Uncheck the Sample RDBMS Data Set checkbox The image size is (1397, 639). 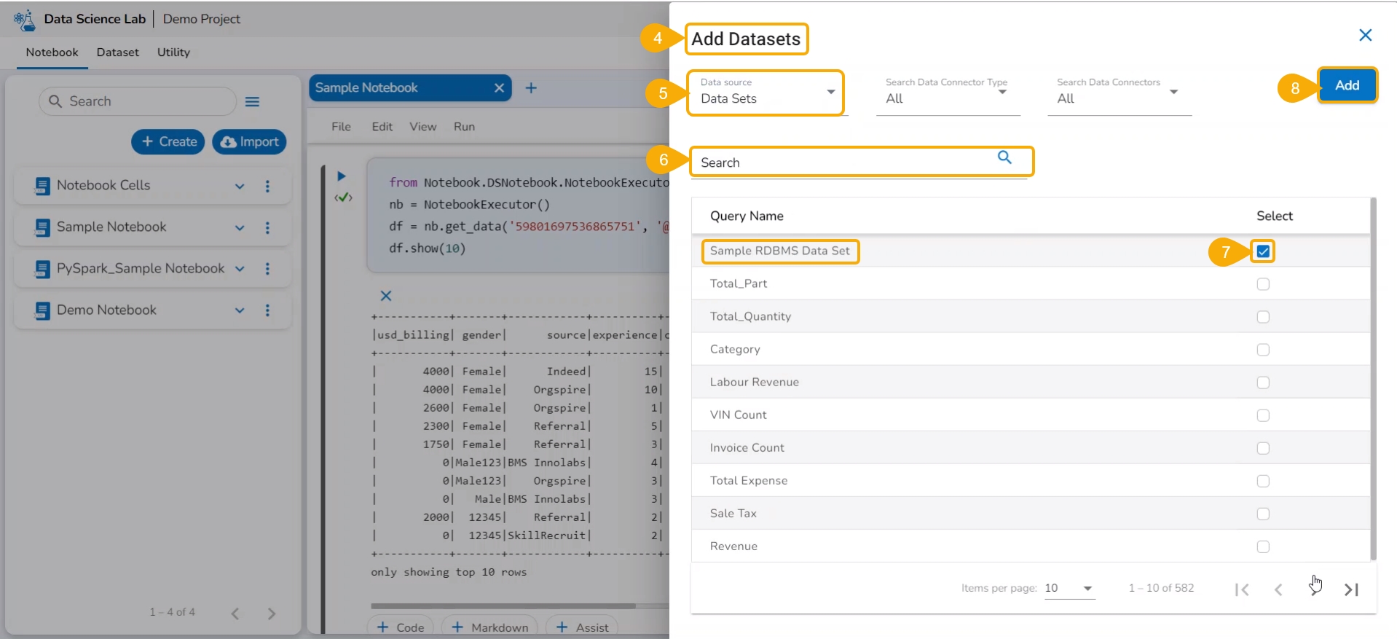click(1263, 251)
